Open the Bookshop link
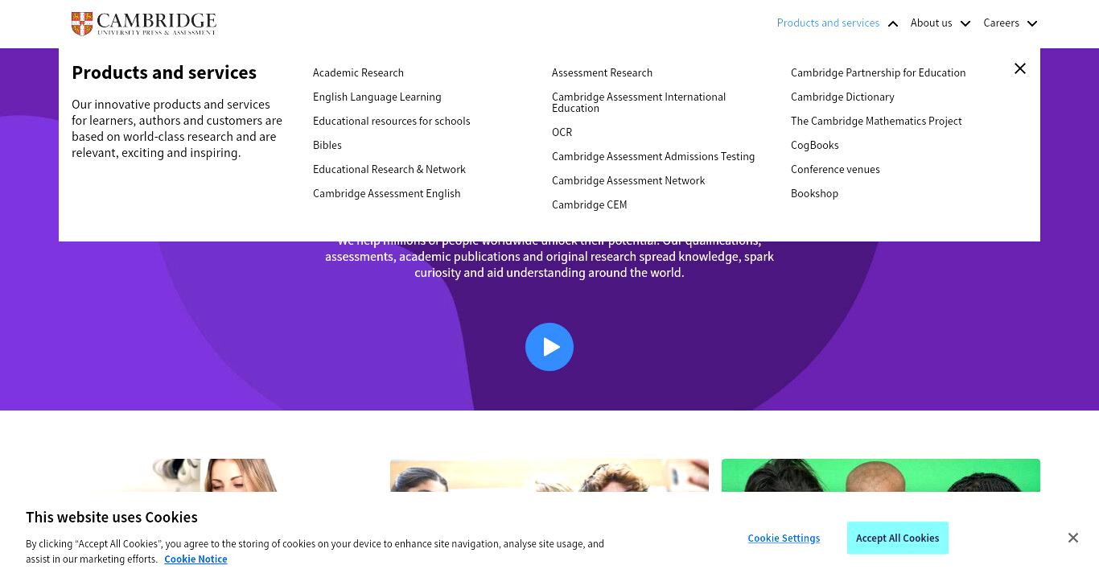Image resolution: width=1099 pixels, height=586 pixels. pyautogui.click(x=814, y=193)
